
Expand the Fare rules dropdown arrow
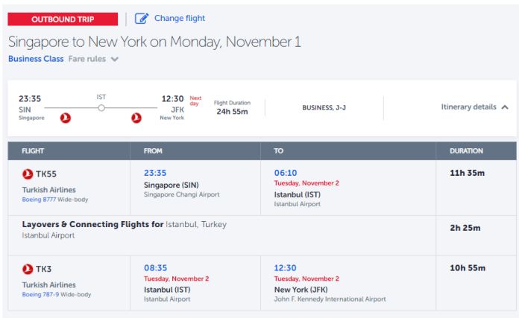[x=115, y=59]
